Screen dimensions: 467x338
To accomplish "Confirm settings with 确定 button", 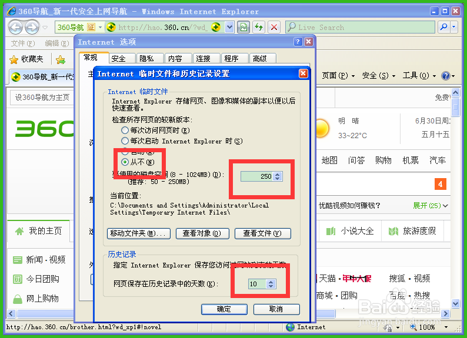I will [x=224, y=309].
